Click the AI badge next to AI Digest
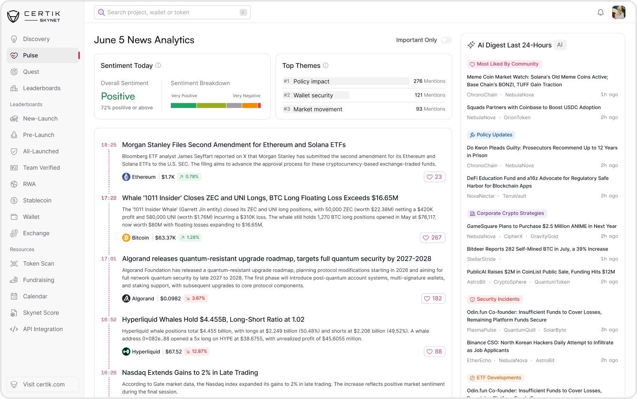637x399 pixels. [560, 45]
